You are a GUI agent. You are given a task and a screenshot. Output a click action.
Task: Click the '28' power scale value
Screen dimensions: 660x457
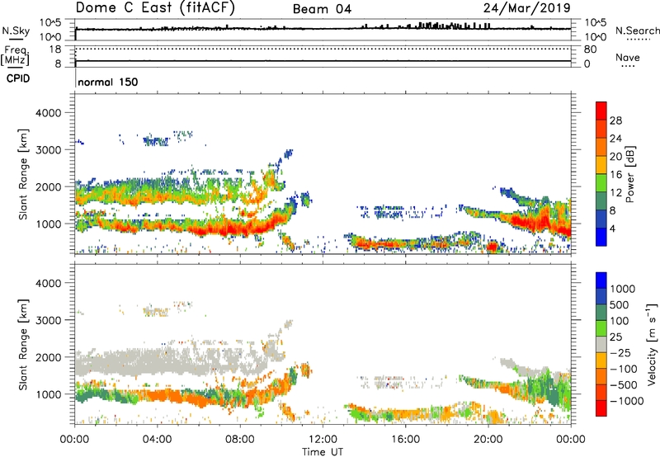[x=615, y=120]
